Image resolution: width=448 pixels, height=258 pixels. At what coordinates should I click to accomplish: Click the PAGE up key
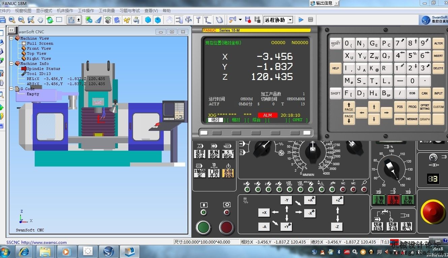(349, 107)
